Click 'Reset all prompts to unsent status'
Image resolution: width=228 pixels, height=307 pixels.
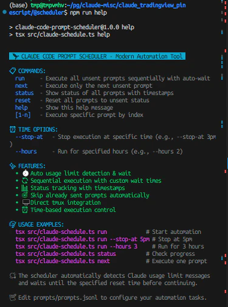97,101
